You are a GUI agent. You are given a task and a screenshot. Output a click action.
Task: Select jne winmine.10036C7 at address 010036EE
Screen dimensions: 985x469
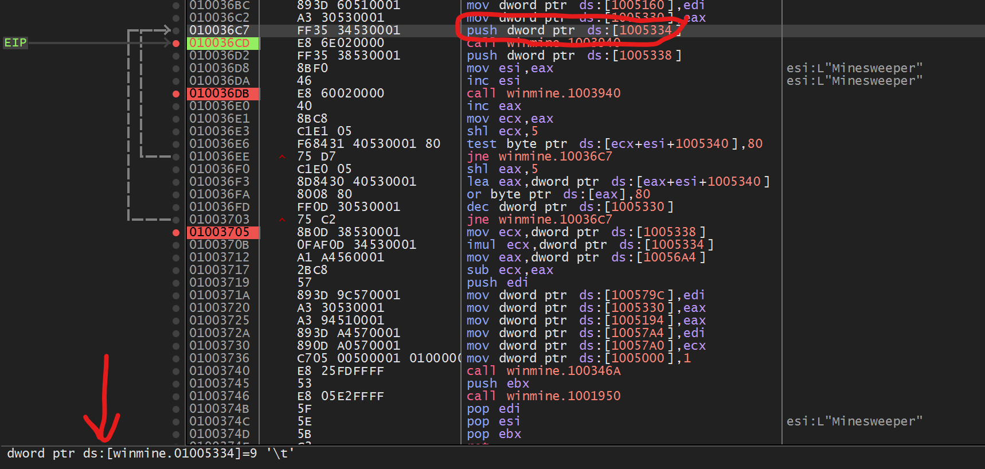coord(540,157)
